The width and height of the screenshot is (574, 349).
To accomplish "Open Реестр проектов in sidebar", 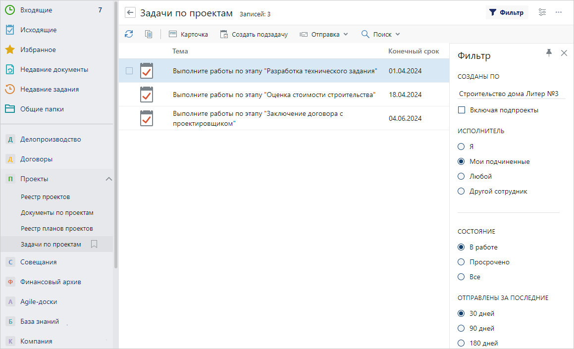I will pyautogui.click(x=46, y=197).
